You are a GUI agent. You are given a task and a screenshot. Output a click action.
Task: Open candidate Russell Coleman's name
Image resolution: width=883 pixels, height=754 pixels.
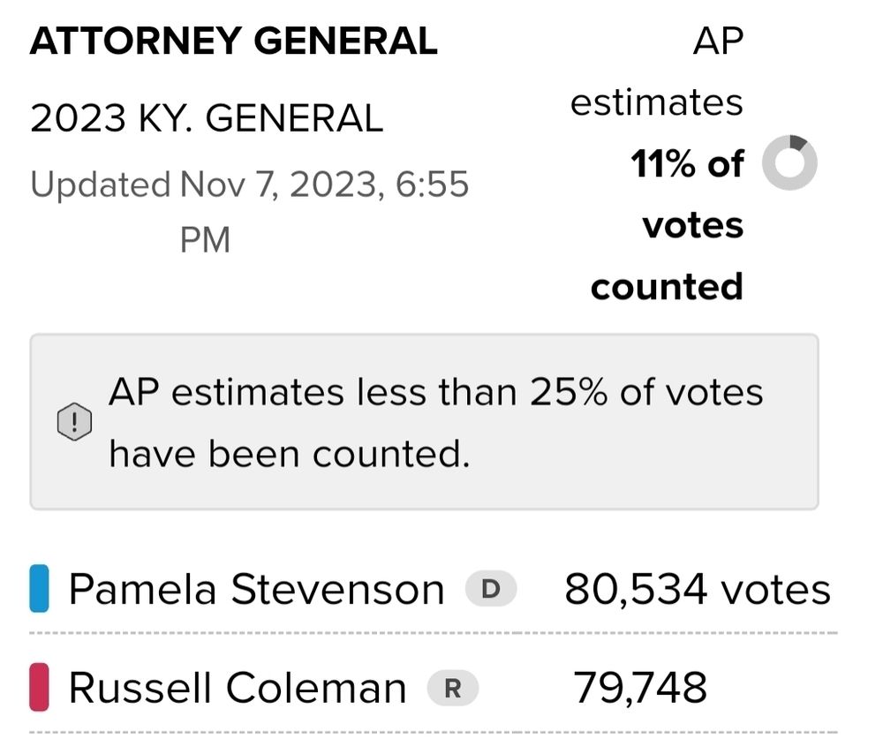238,689
